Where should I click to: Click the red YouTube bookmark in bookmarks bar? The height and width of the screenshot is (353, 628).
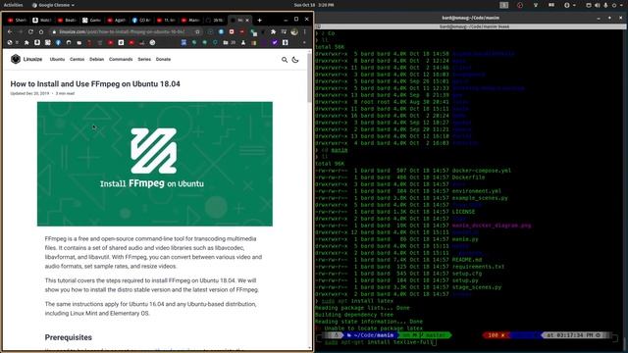[x=110, y=42]
